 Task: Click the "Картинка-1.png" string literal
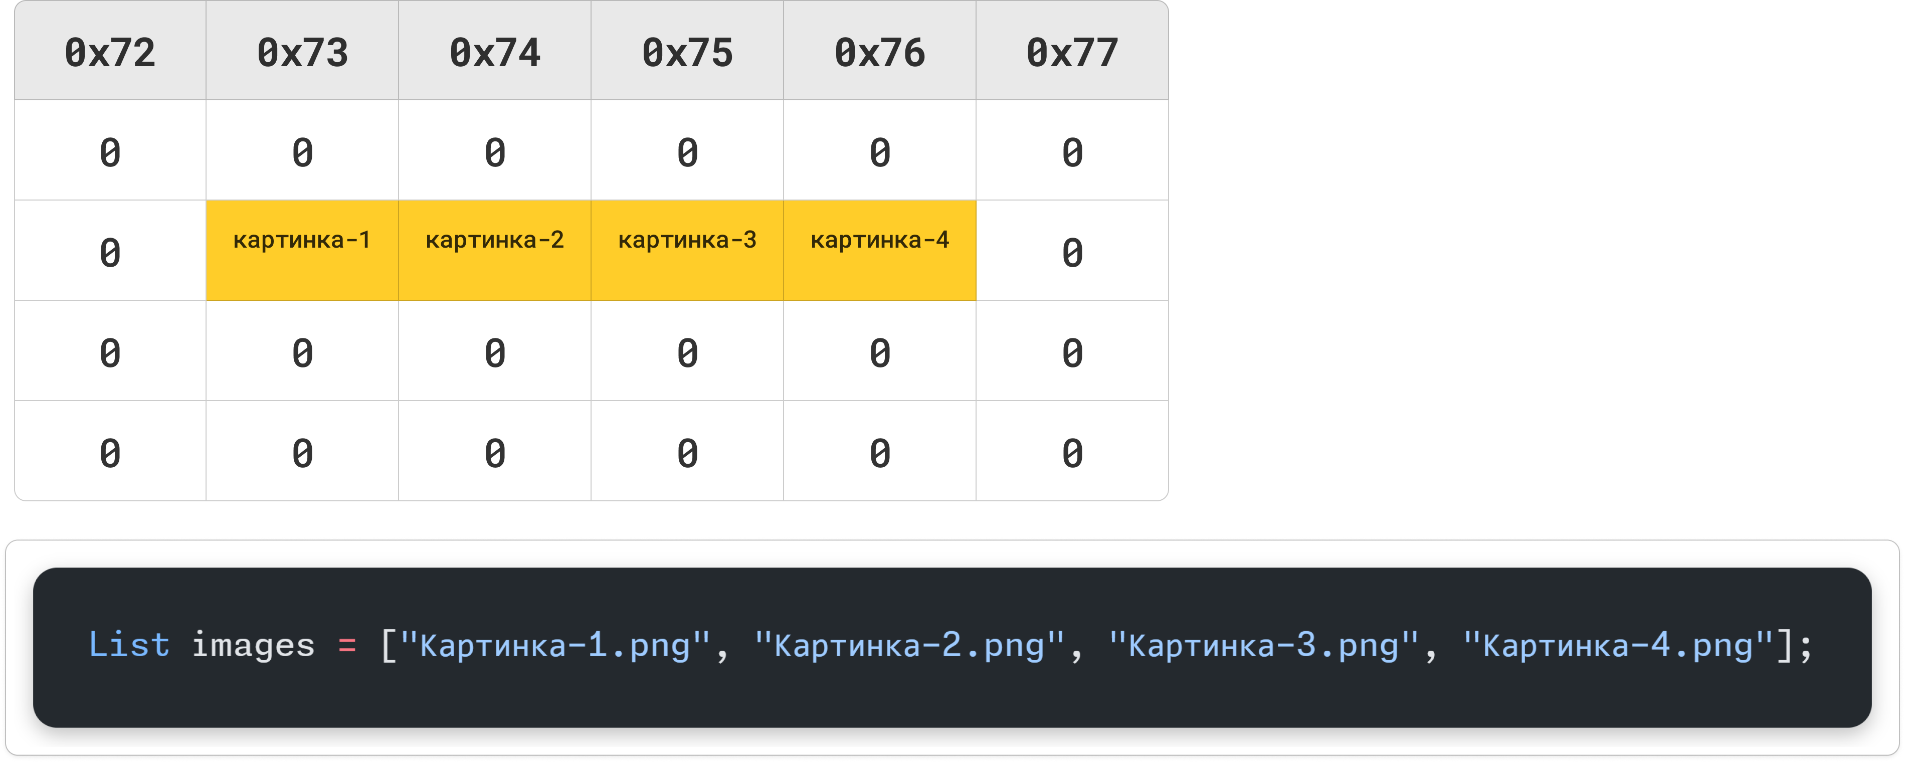[x=554, y=646]
